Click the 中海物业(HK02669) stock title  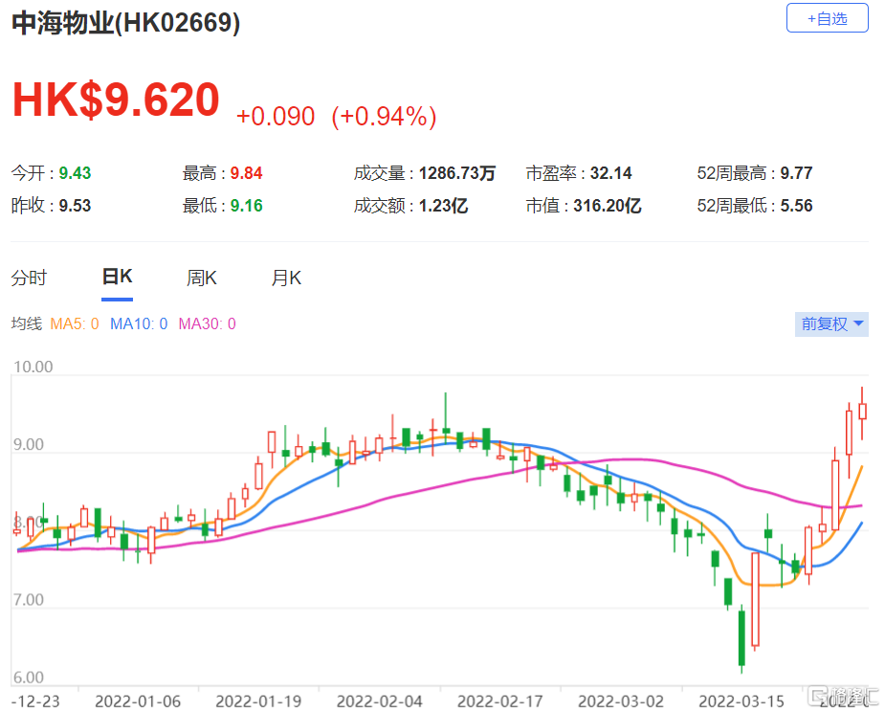tap(125, 23)
